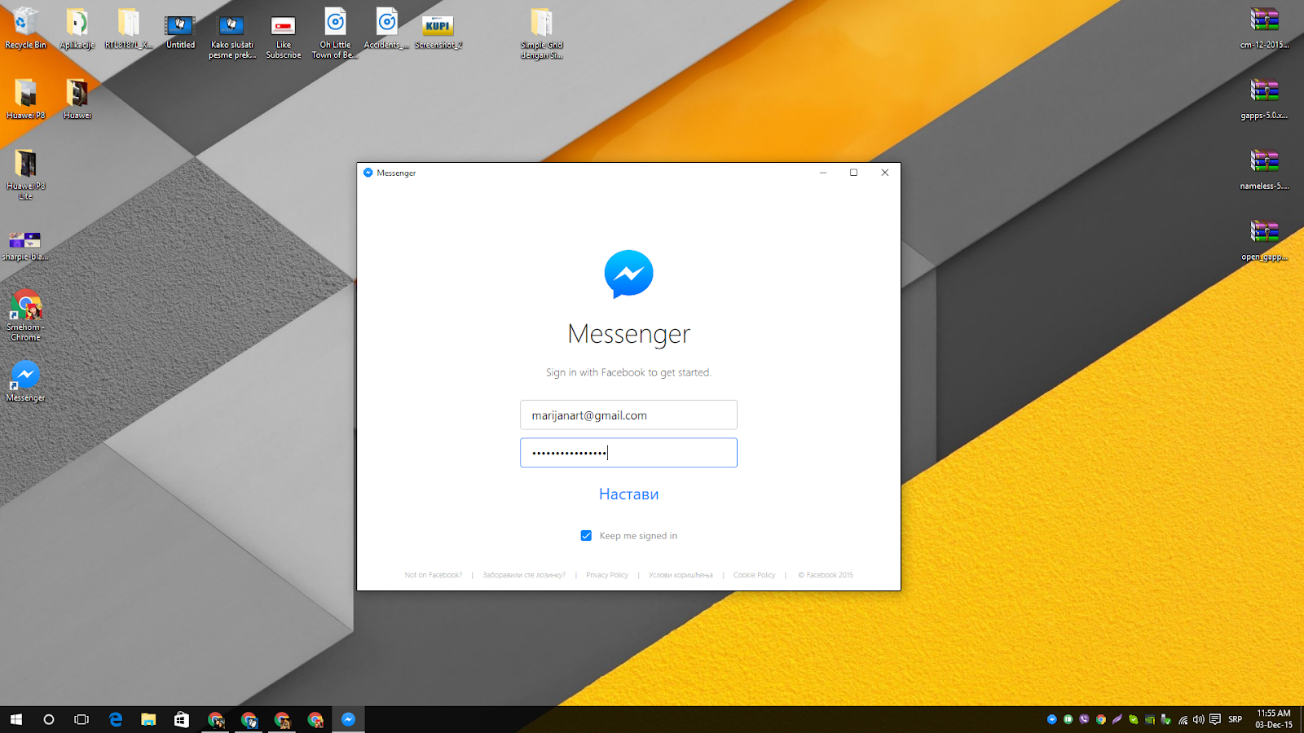Select the Accidents audio file on the desktop
Screen dimensions: 1304x733
(x=386, y=29)
